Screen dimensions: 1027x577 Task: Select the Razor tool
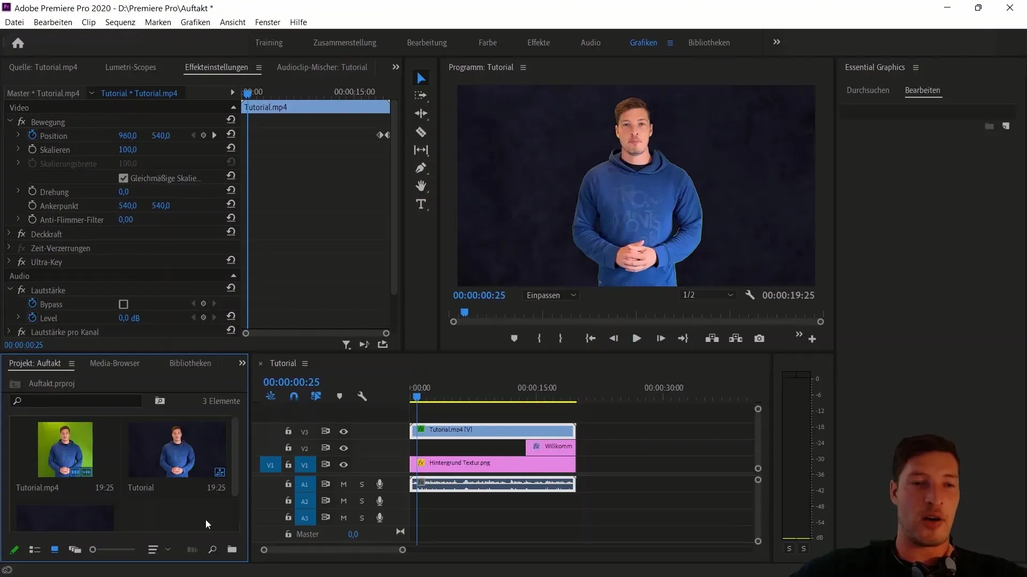click(x=421, y=132)
